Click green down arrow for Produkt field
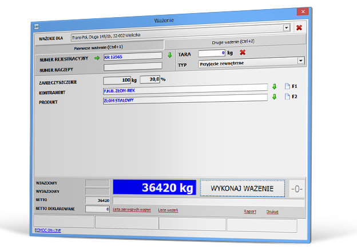The image size is (357, 252). (274, 97)
